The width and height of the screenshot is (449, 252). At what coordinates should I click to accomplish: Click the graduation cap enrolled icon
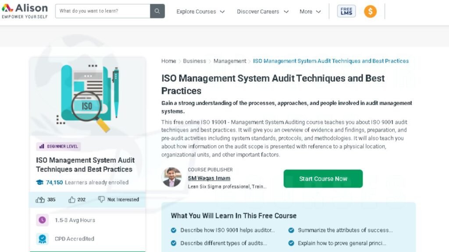click(39, 182)
